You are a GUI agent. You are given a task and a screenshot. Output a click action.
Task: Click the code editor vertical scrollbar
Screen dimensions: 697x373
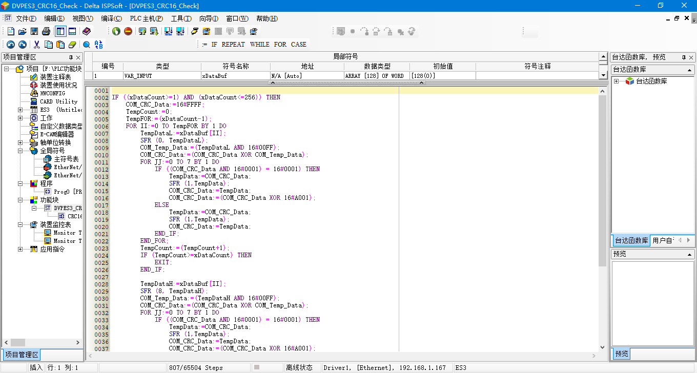coord(602,179)
